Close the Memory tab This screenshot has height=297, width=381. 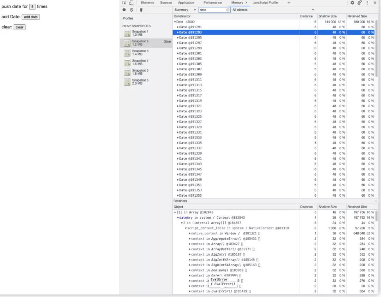[246, 3]
